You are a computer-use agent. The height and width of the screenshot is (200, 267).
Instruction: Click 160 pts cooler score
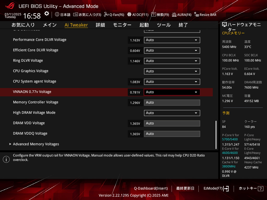250,127
